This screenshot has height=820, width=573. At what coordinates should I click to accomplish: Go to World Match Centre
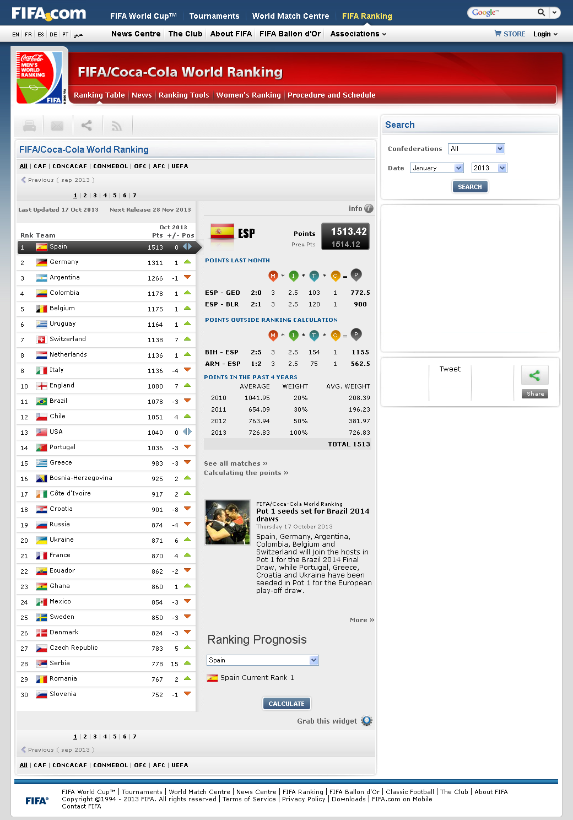(x=290, y=16)
